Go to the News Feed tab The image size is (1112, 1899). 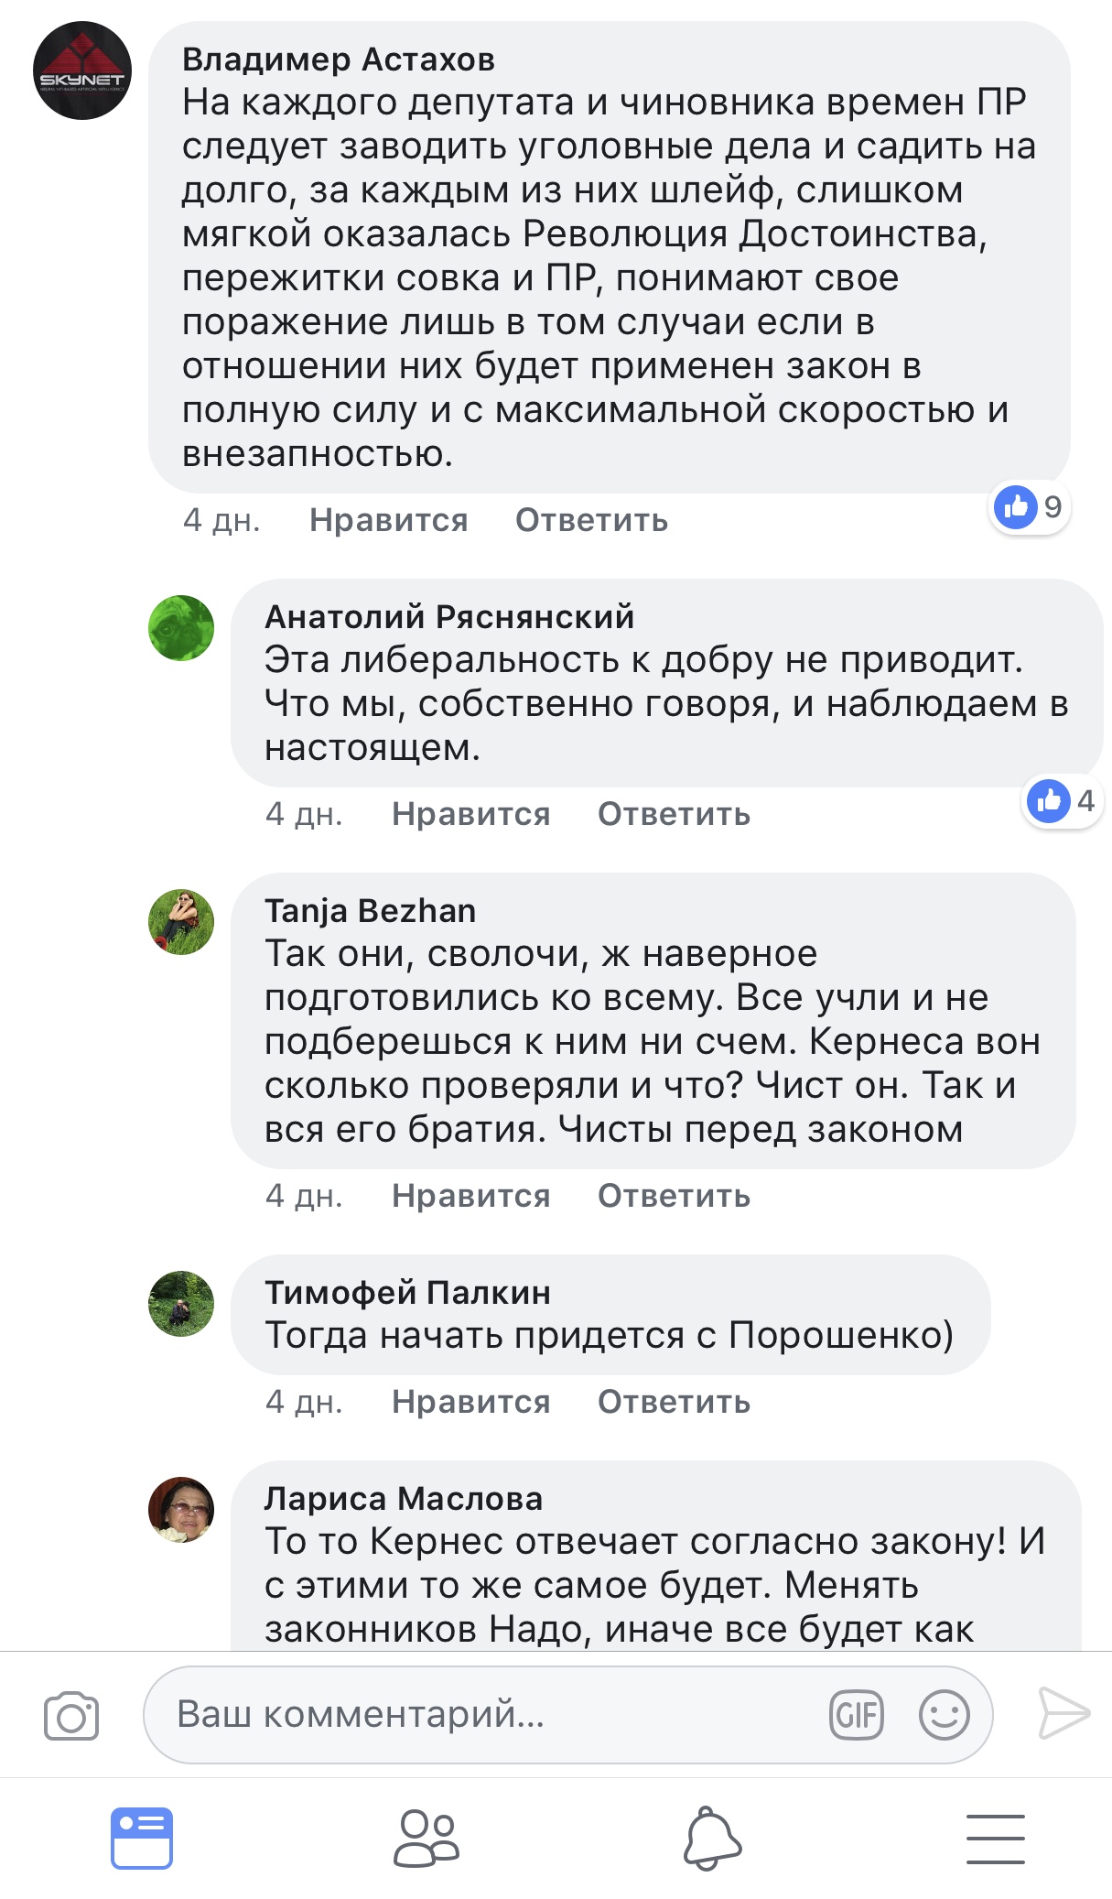pos(142,1837)
